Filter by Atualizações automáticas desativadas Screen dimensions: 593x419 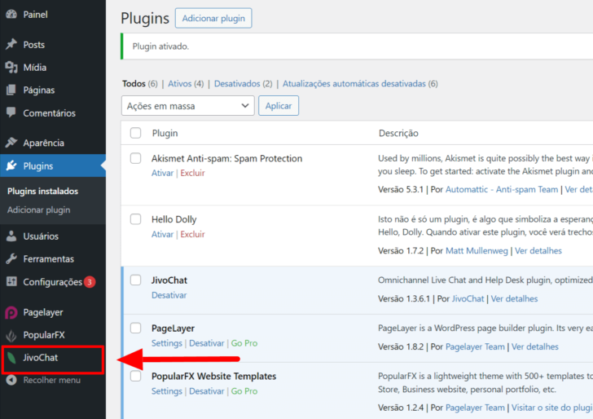pyautogui.click(x=354, y=84)
